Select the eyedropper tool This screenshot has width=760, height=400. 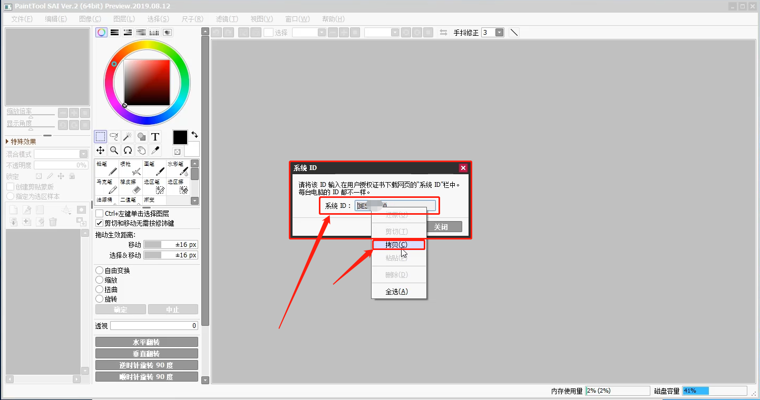pyautogui.click(x=155, y=151)
